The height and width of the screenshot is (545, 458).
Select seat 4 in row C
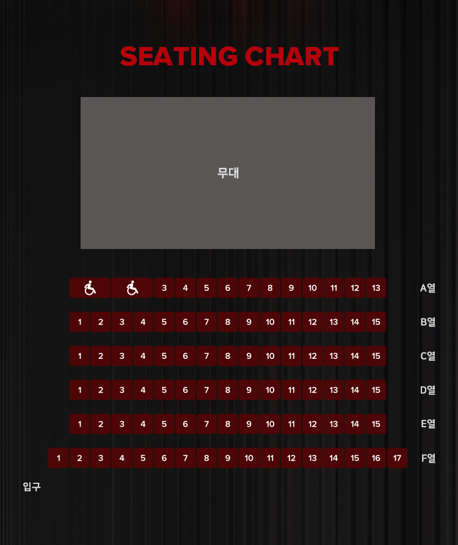[143, 356]
